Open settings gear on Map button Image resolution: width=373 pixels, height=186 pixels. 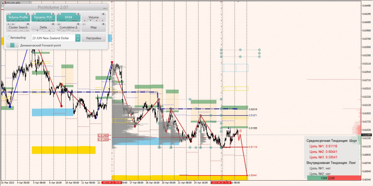(103, 24)
